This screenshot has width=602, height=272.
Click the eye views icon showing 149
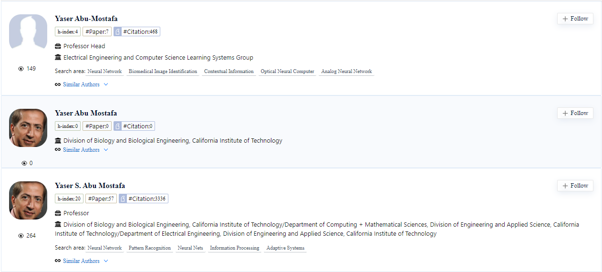coord(21,69)
